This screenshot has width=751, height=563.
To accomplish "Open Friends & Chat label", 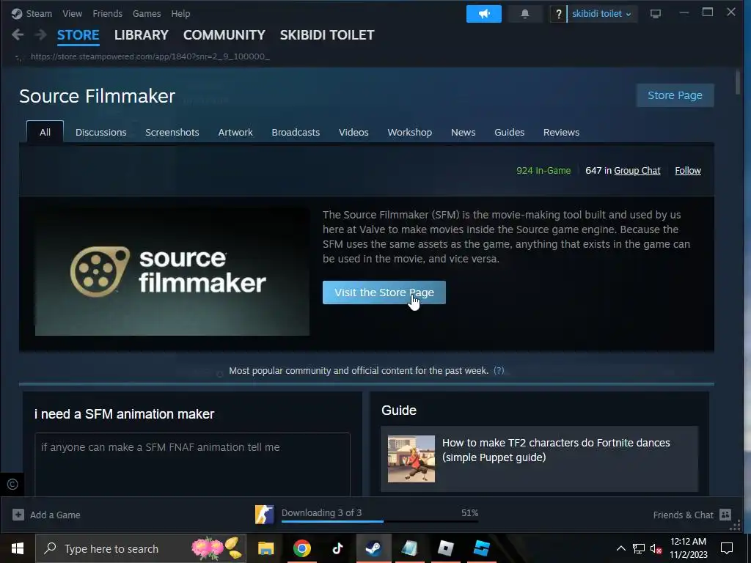I will (684, 515).
